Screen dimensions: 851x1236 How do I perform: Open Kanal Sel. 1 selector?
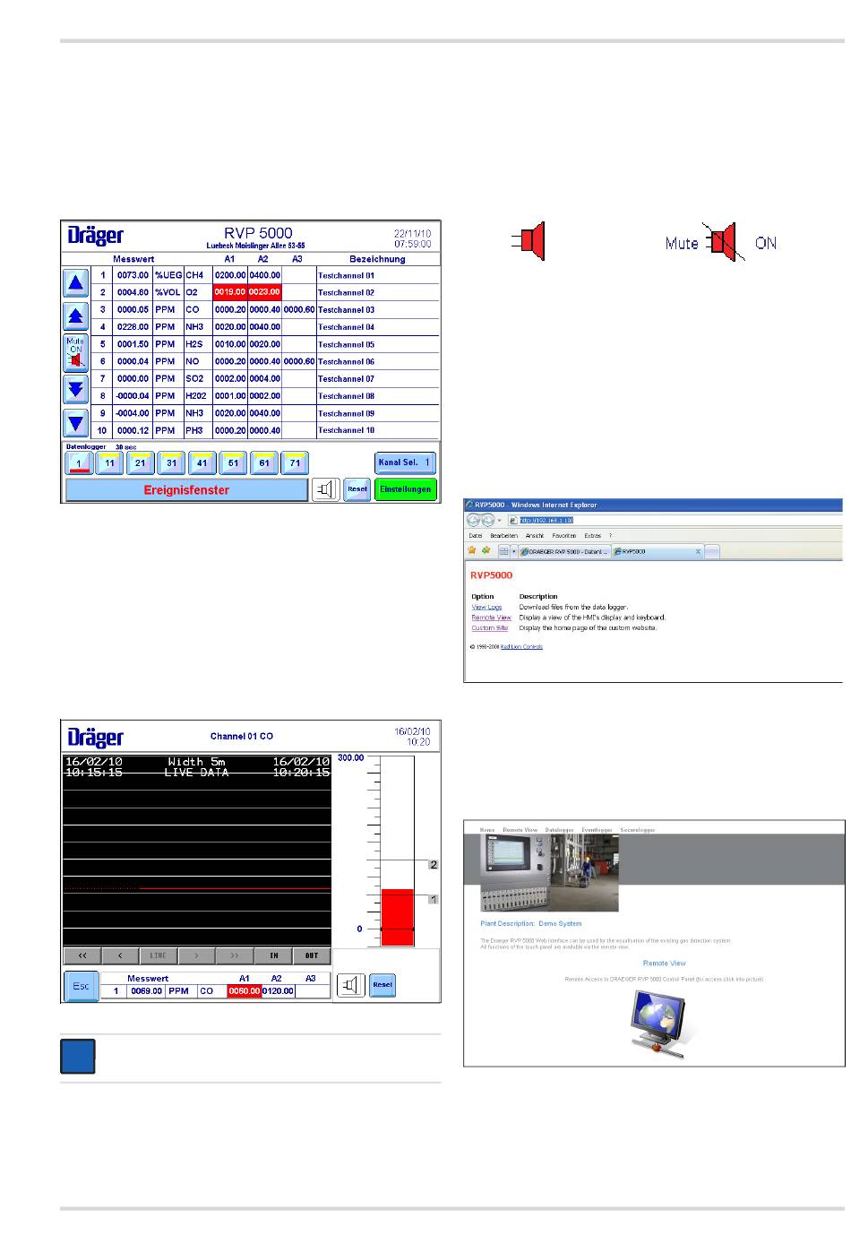(x=405, y=462)
